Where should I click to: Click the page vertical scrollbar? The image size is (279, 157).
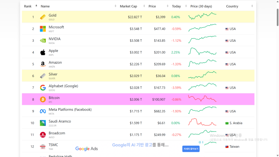[277, 23]
